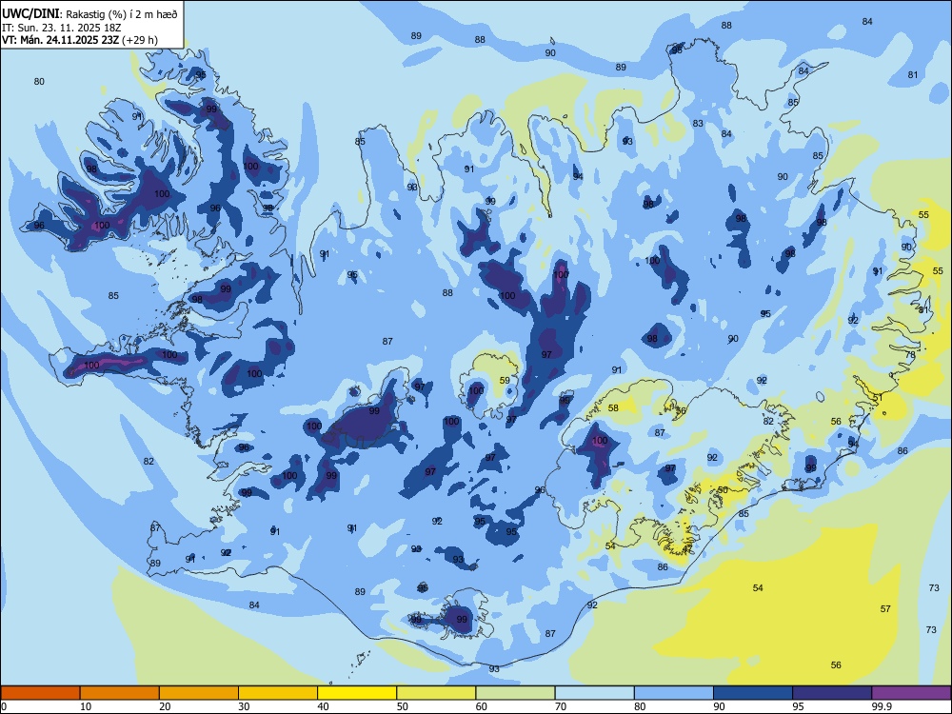
Task: Click the medium blue 80–90 legend band
Action: tap(674, 693)
